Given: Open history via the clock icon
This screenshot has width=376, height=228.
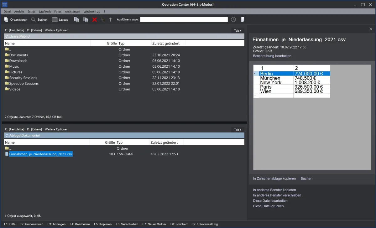Looking at the screenshot, I should (x=233, y=19).
